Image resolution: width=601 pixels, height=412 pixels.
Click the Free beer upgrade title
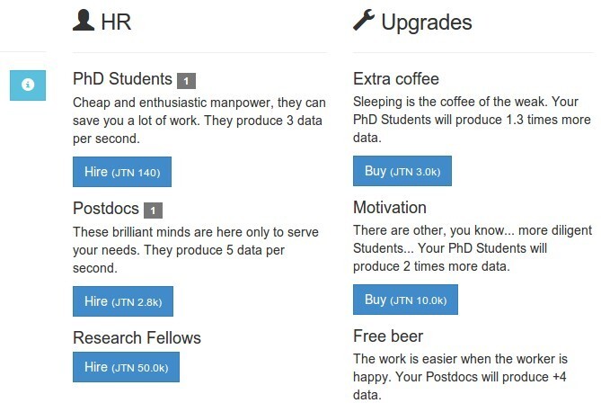point(388,337)
